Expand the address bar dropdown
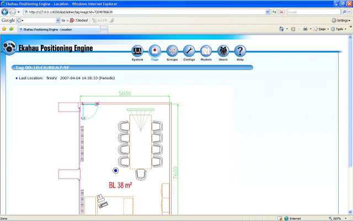353x221 pixels. click(x=268, y=12)
